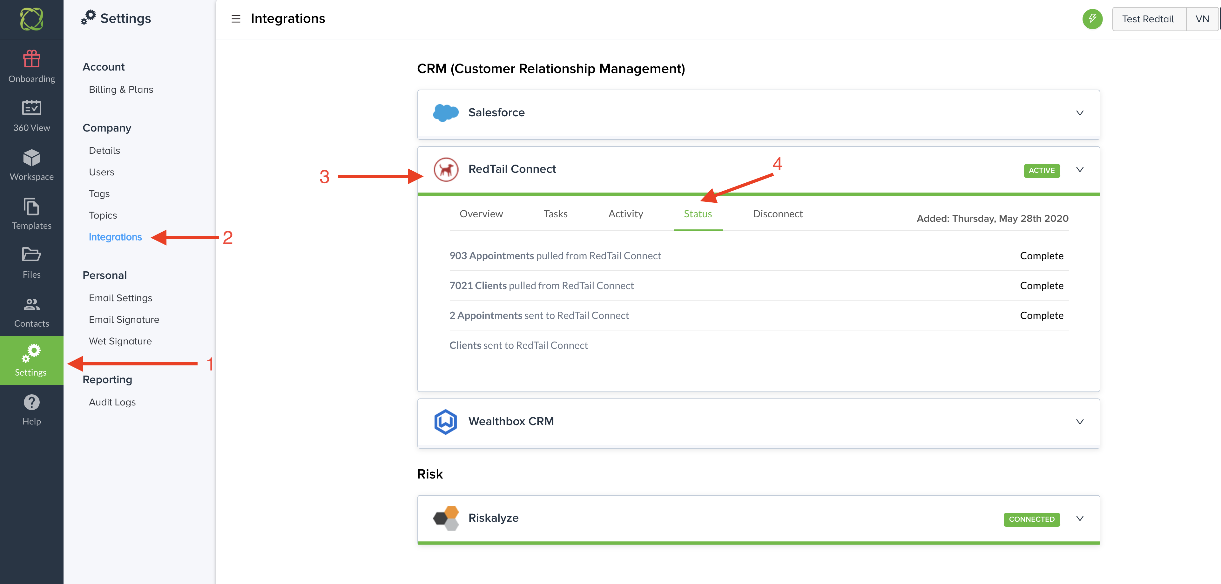Click 'Added: Thursday, May 28th 2020' text
The width and height of the screenshot is (1221, 584).
[x=993, y=219]
